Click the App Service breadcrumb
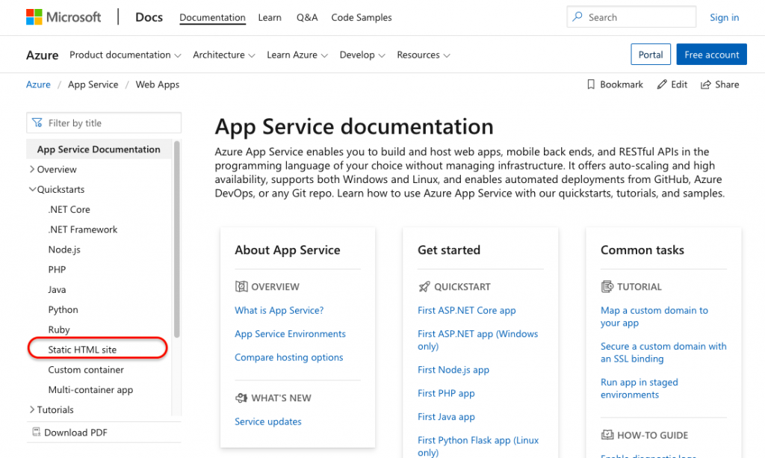The height and width of the screenshot is (458, 765). tap(93, 84)
